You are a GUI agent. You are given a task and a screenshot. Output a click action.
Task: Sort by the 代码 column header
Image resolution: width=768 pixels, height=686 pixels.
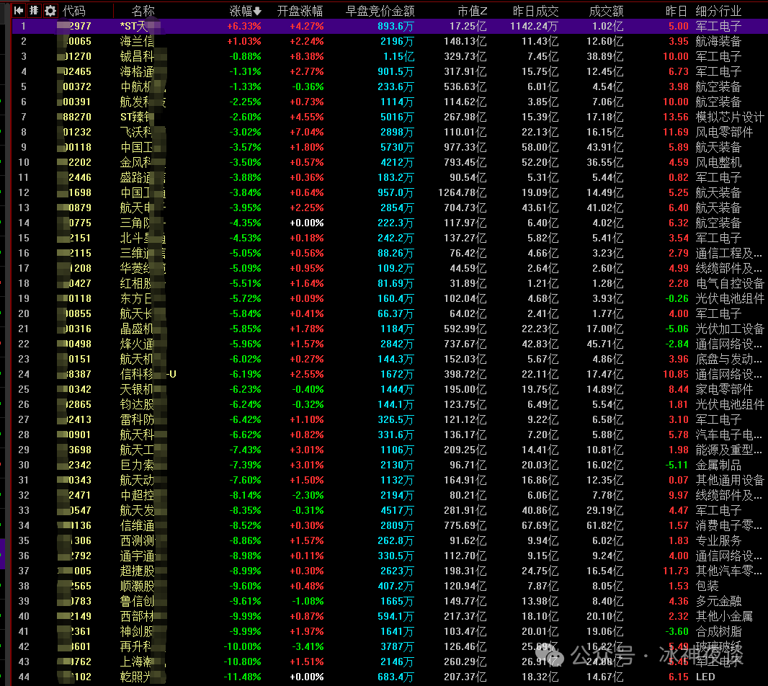[74, 11]
